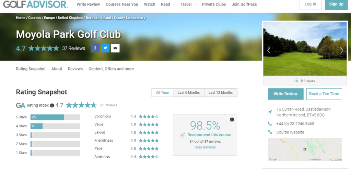Select the All Time filter

click(x=162, y=93)
